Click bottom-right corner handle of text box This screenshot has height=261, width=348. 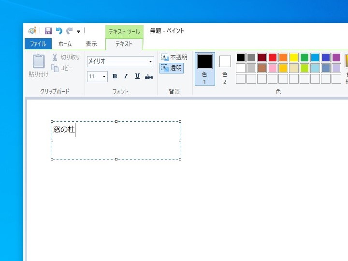[x=180, y=159]
